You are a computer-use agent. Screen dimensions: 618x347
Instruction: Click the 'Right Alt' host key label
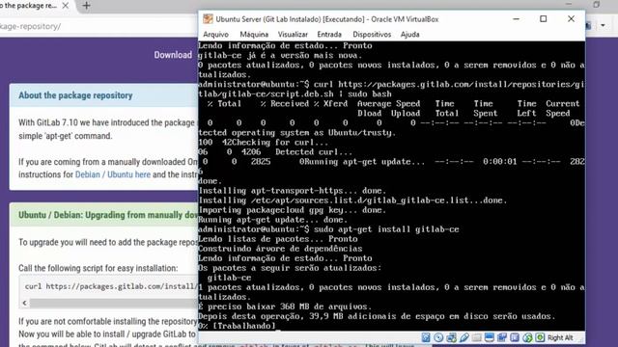(560, 337)
